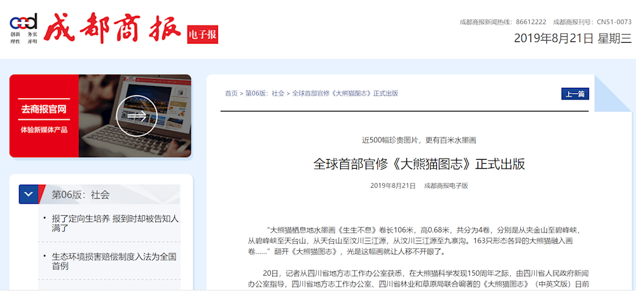Screen dimensions: 636x291
Task: Select the 第06版：社会 sidebar heading
Action: (80, 195)
